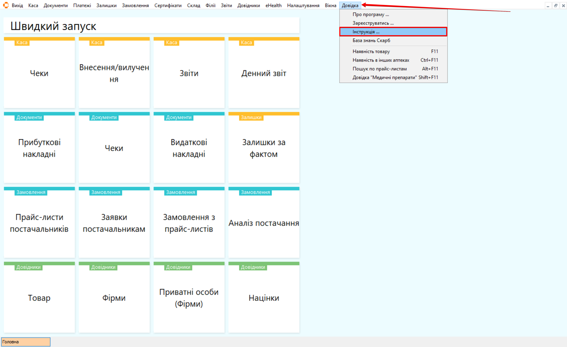Open the eHealth menu
This screenshot has height=347, width=567.
(273, 6)
